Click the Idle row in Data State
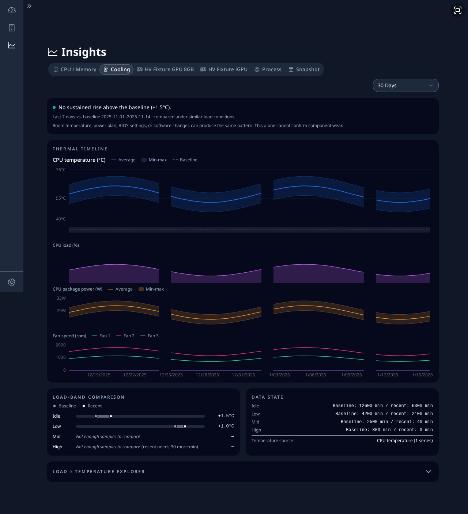This screenshot has height=514, width=468. [342, 406]
